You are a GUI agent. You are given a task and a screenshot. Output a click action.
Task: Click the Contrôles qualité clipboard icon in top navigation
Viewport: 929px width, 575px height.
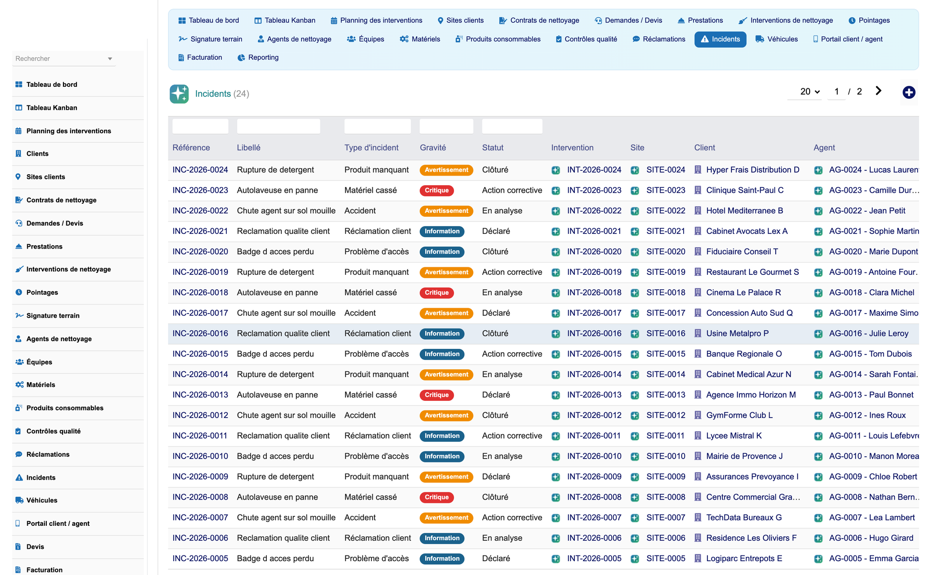tap(559, 39)
